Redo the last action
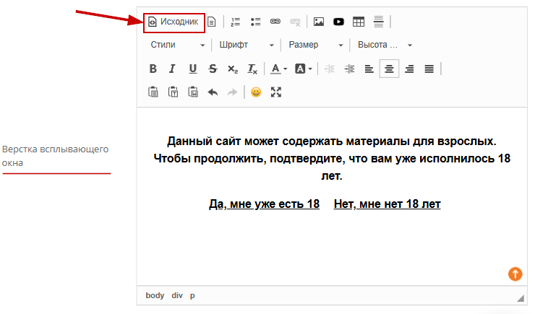The width and height of the screenshot is (535, 314). tap(232, 92)
